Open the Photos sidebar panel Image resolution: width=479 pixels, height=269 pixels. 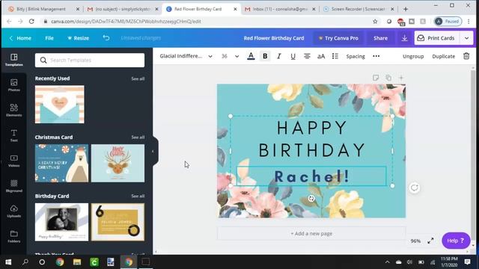click(x=14, y=85)
